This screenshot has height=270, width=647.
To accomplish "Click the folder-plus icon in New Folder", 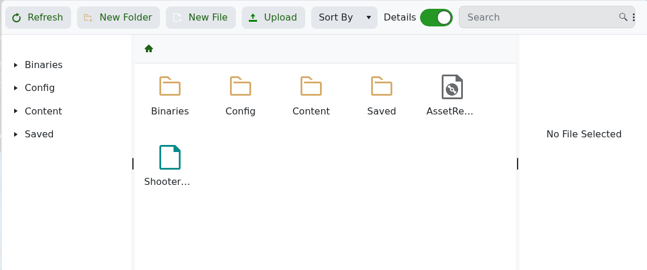I will click(88, 18).
